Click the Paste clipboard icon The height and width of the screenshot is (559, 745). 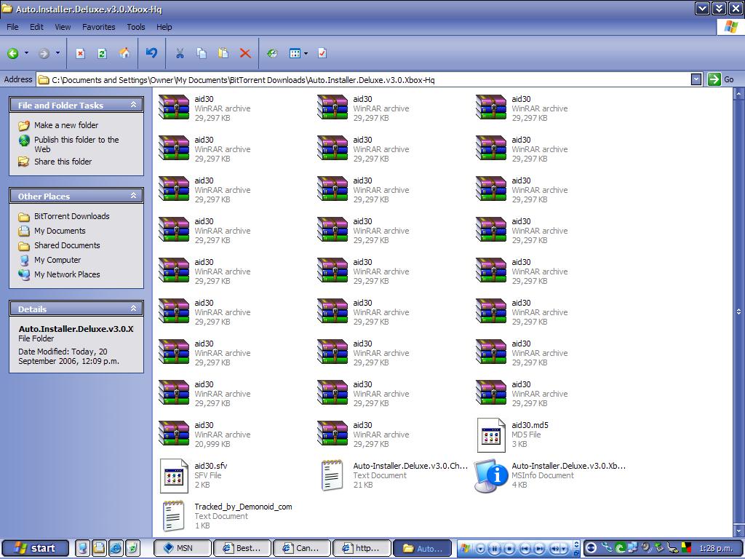tap(223, 52)
